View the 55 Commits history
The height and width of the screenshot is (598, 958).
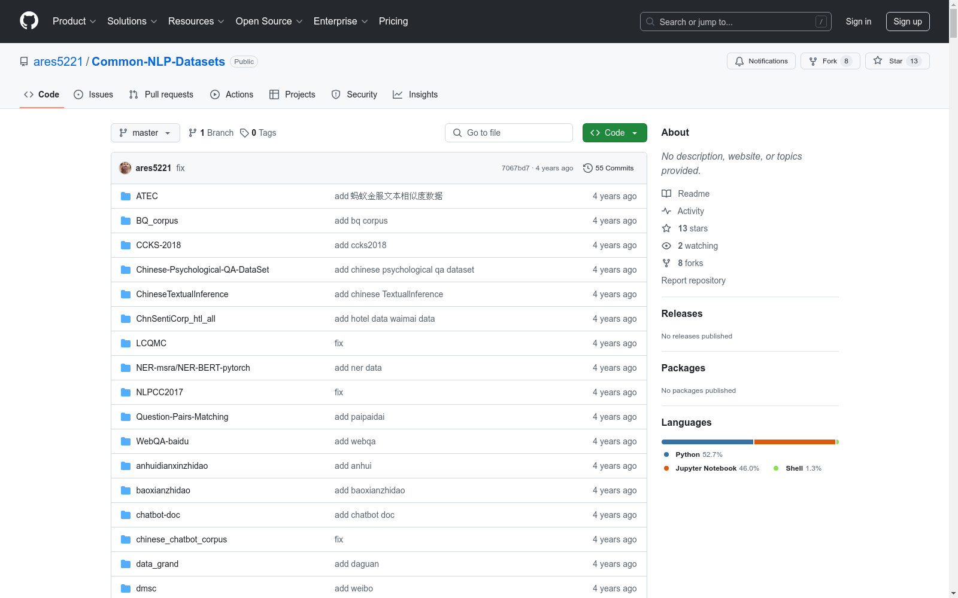(608, 168)
